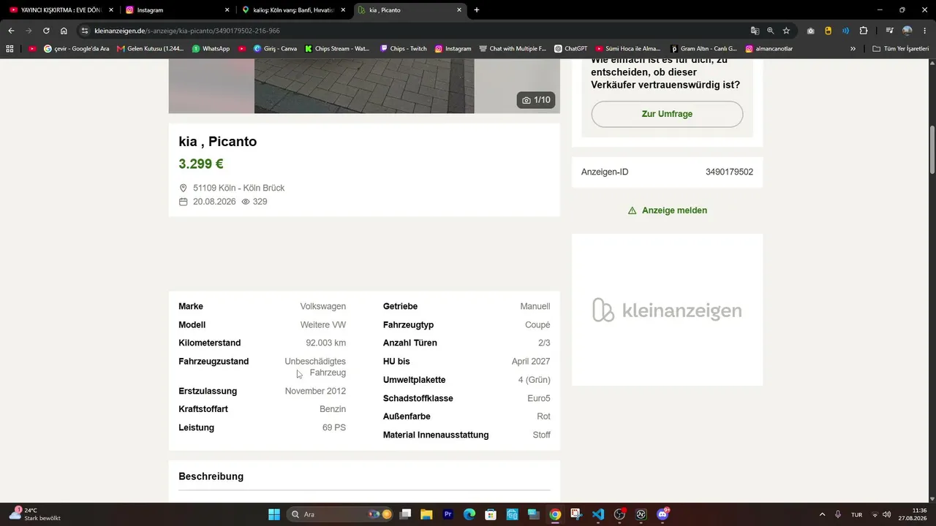
Task: Open Microsoft Store from the taskbar
Action: [x=491, y=514]
